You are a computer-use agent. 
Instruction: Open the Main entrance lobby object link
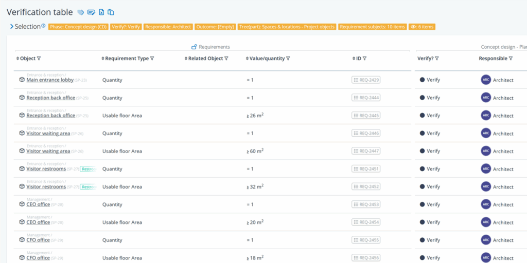tap(50, 80)
